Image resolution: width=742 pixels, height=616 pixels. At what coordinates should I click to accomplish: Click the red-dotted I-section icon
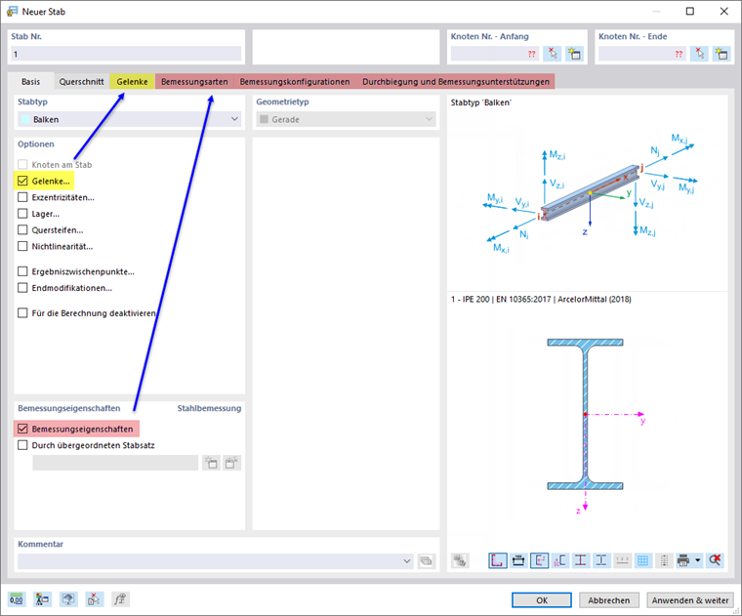(581, 560)
